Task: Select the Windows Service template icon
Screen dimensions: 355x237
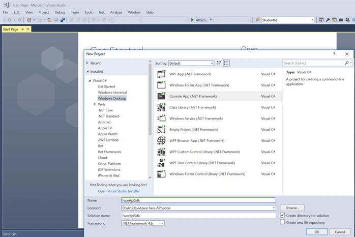Action: [x=161, y=118]
